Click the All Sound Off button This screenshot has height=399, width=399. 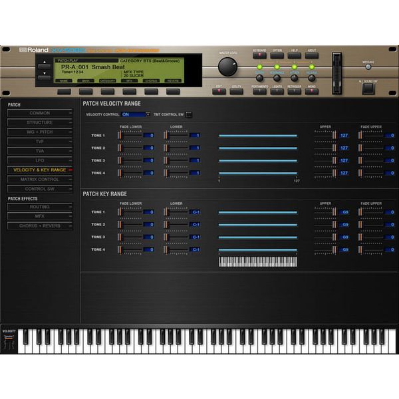368,88
